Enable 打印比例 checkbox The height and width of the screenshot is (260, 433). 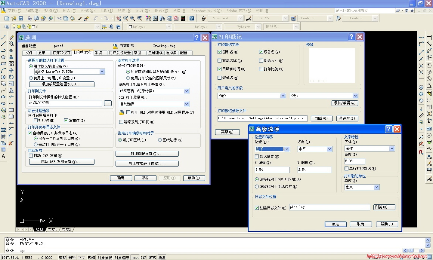[x=261, y=69]
